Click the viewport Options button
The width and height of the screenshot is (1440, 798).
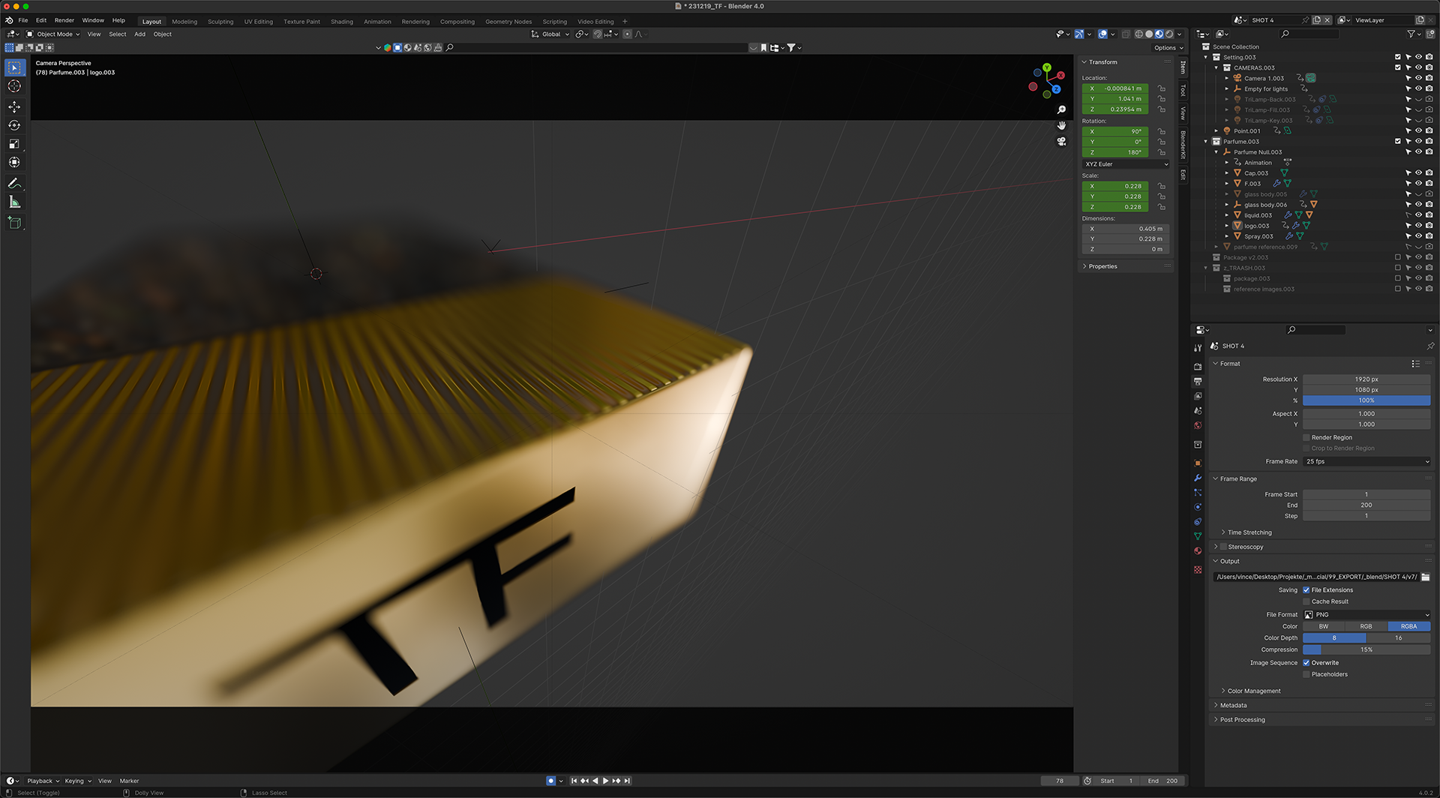1168,48
